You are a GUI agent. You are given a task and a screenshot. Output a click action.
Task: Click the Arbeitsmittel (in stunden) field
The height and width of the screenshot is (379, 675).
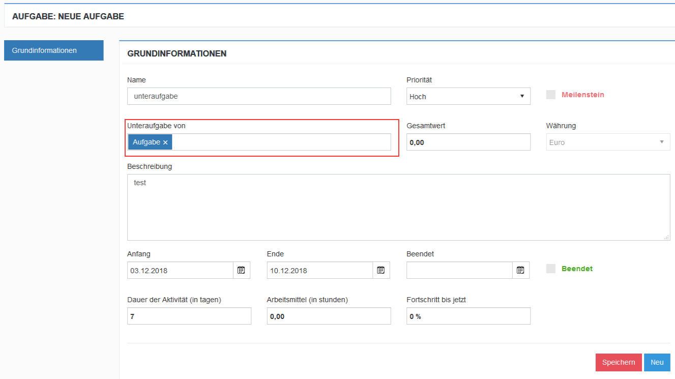pyautogui.click(x=329, y=316)
